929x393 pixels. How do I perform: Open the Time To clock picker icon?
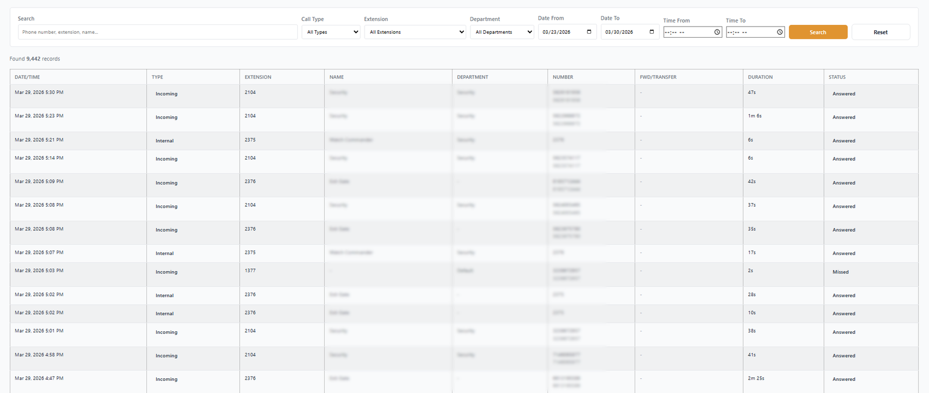coord(780,33)
